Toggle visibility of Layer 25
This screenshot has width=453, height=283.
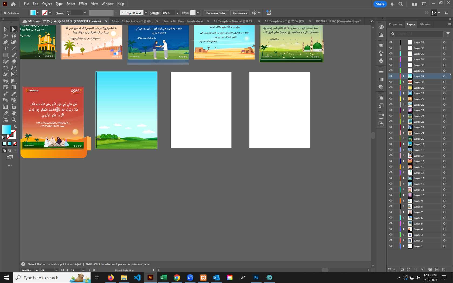(x=391, y=110)
